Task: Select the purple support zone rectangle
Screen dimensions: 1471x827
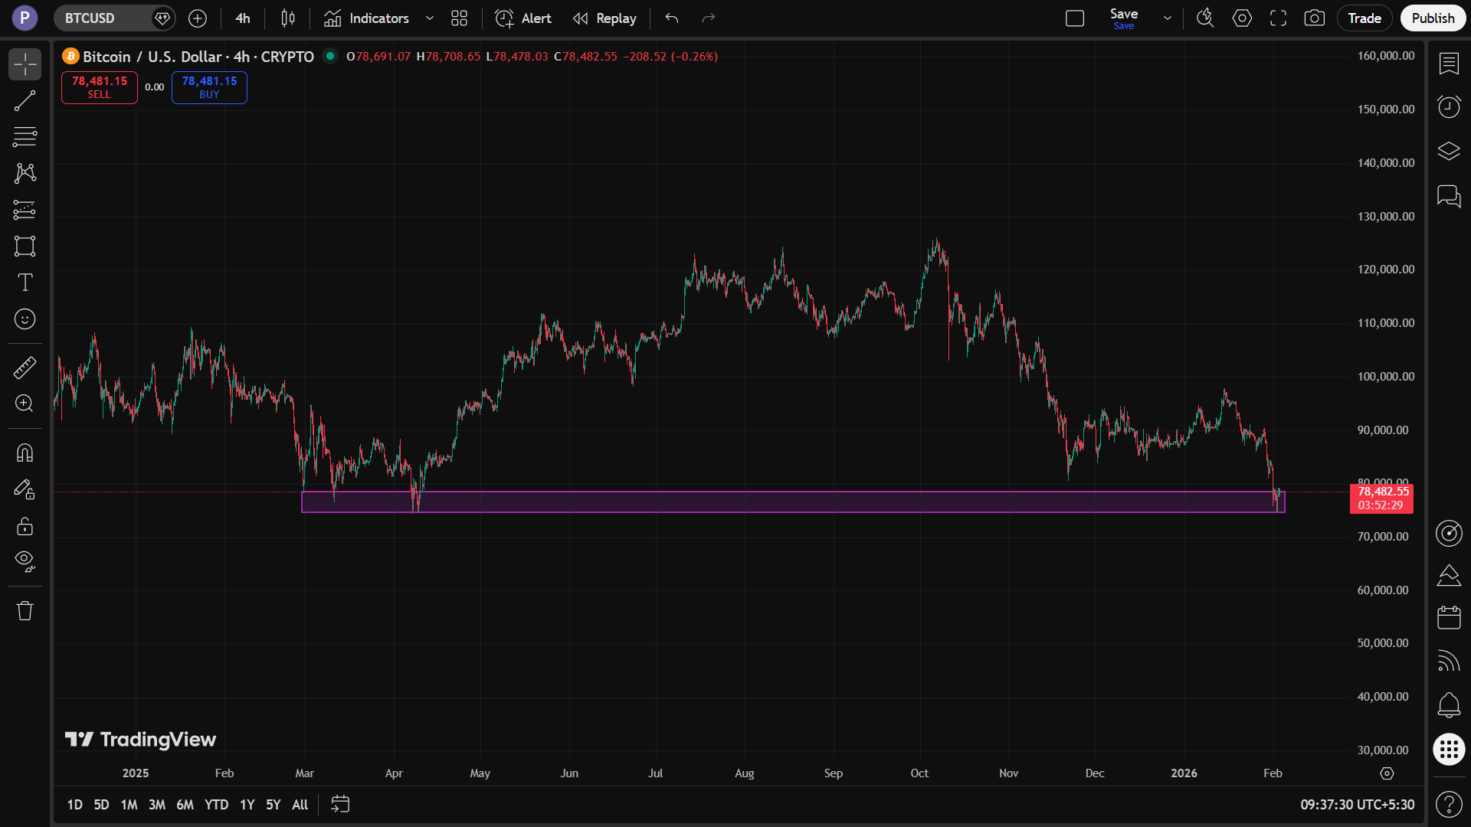Action: [766, 502]
